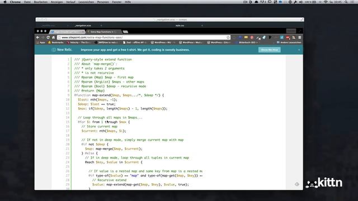Screen dimensions: 358x201
Task: Click the comment '/// jQuery-style extend function'
Action: click(x=103, y=60)
